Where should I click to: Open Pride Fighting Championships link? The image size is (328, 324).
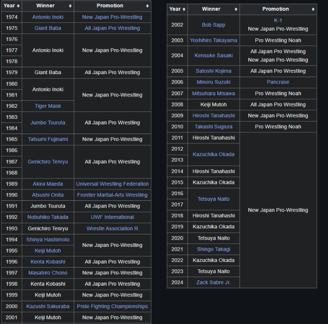pyautogui.click(x=112, y=306)
